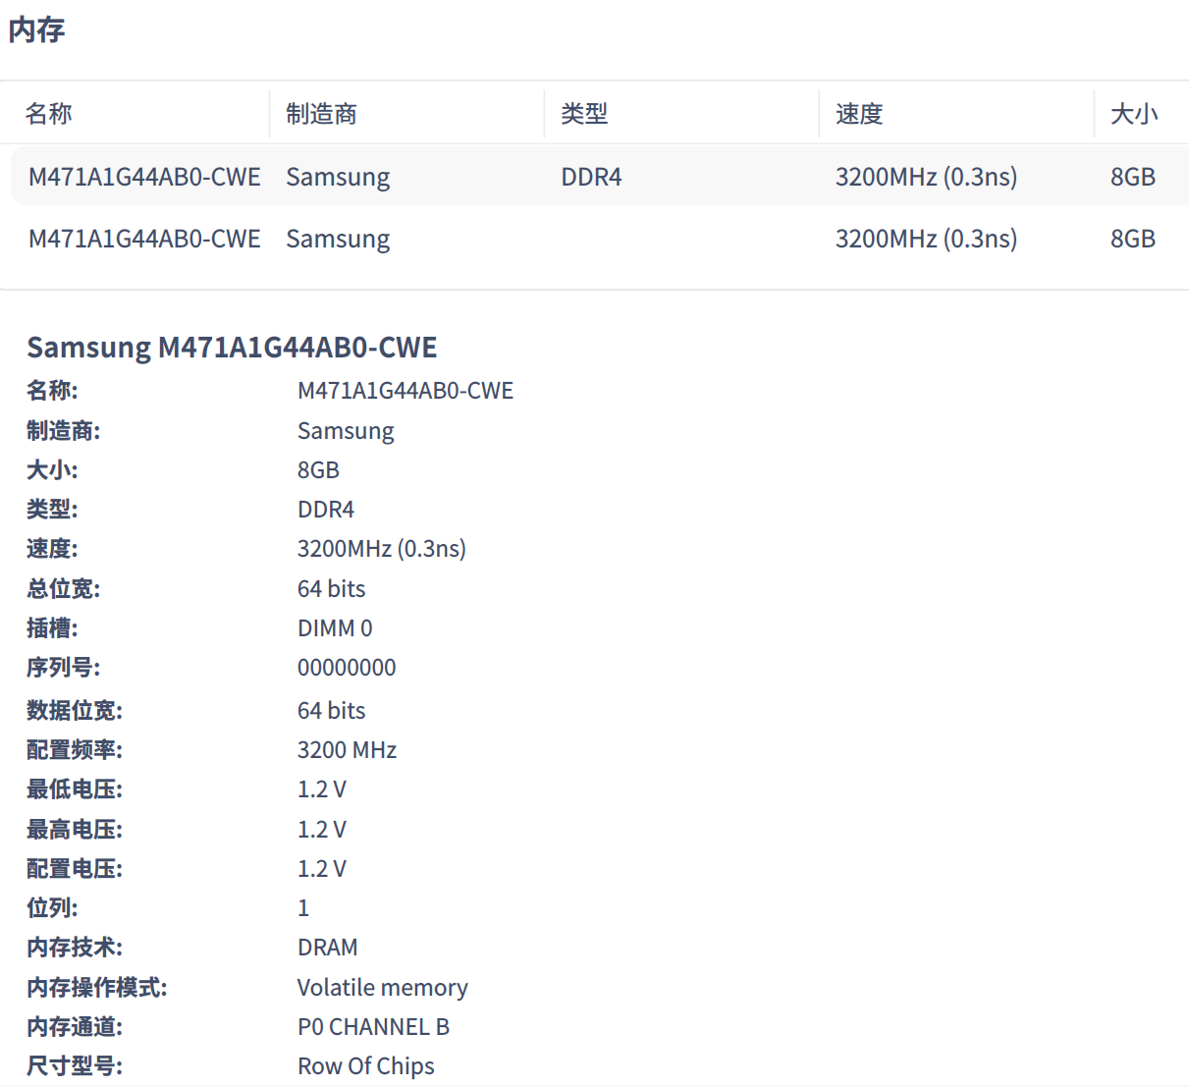
Task: Click the 配置频率 value 3200 MHz
Action: point(348,750)
